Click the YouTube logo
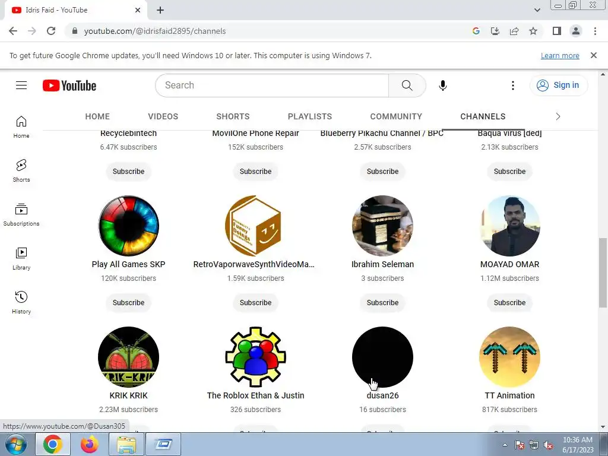The width and height of the screenshot is (608, 456). point(69,85)
